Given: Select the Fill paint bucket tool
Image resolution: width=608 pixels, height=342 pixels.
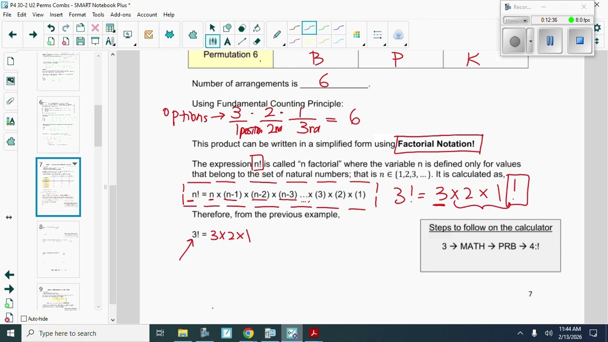Looking at the screenshot, I should (256, 28).
